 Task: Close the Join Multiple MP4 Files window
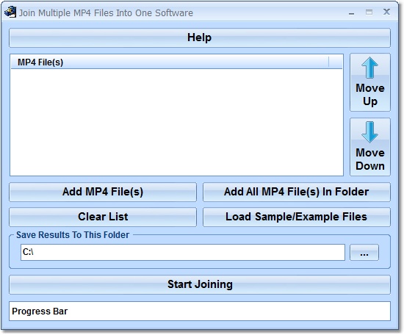click(x=386, y=12)
